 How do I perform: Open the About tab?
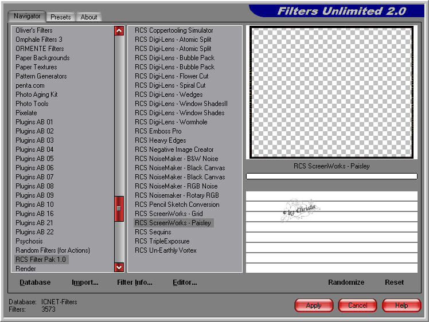tap(89, 17)
